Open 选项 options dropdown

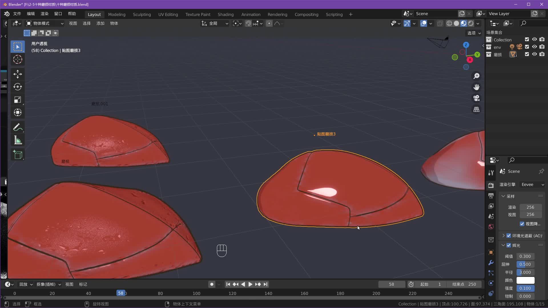coord(474,33)
